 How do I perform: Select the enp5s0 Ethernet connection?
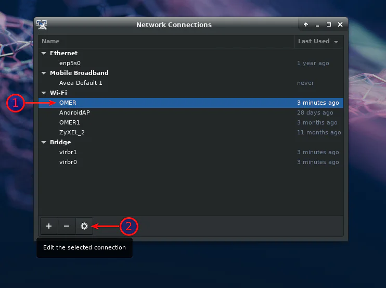tap(70, 63)
